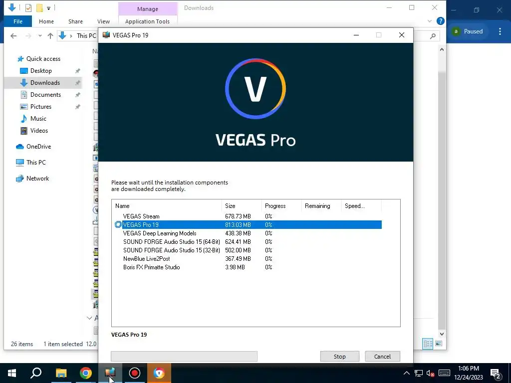Screen dimensions: 511x383
Task: Click the Speed column header
Action: [x=361, y=206]
